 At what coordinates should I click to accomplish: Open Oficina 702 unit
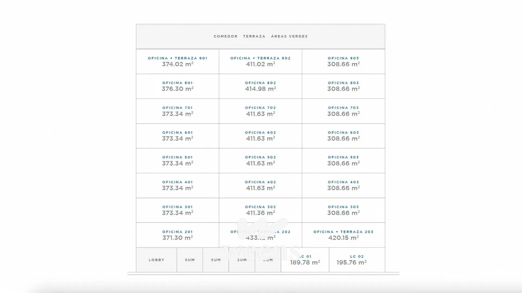click(x=260, y=111)
